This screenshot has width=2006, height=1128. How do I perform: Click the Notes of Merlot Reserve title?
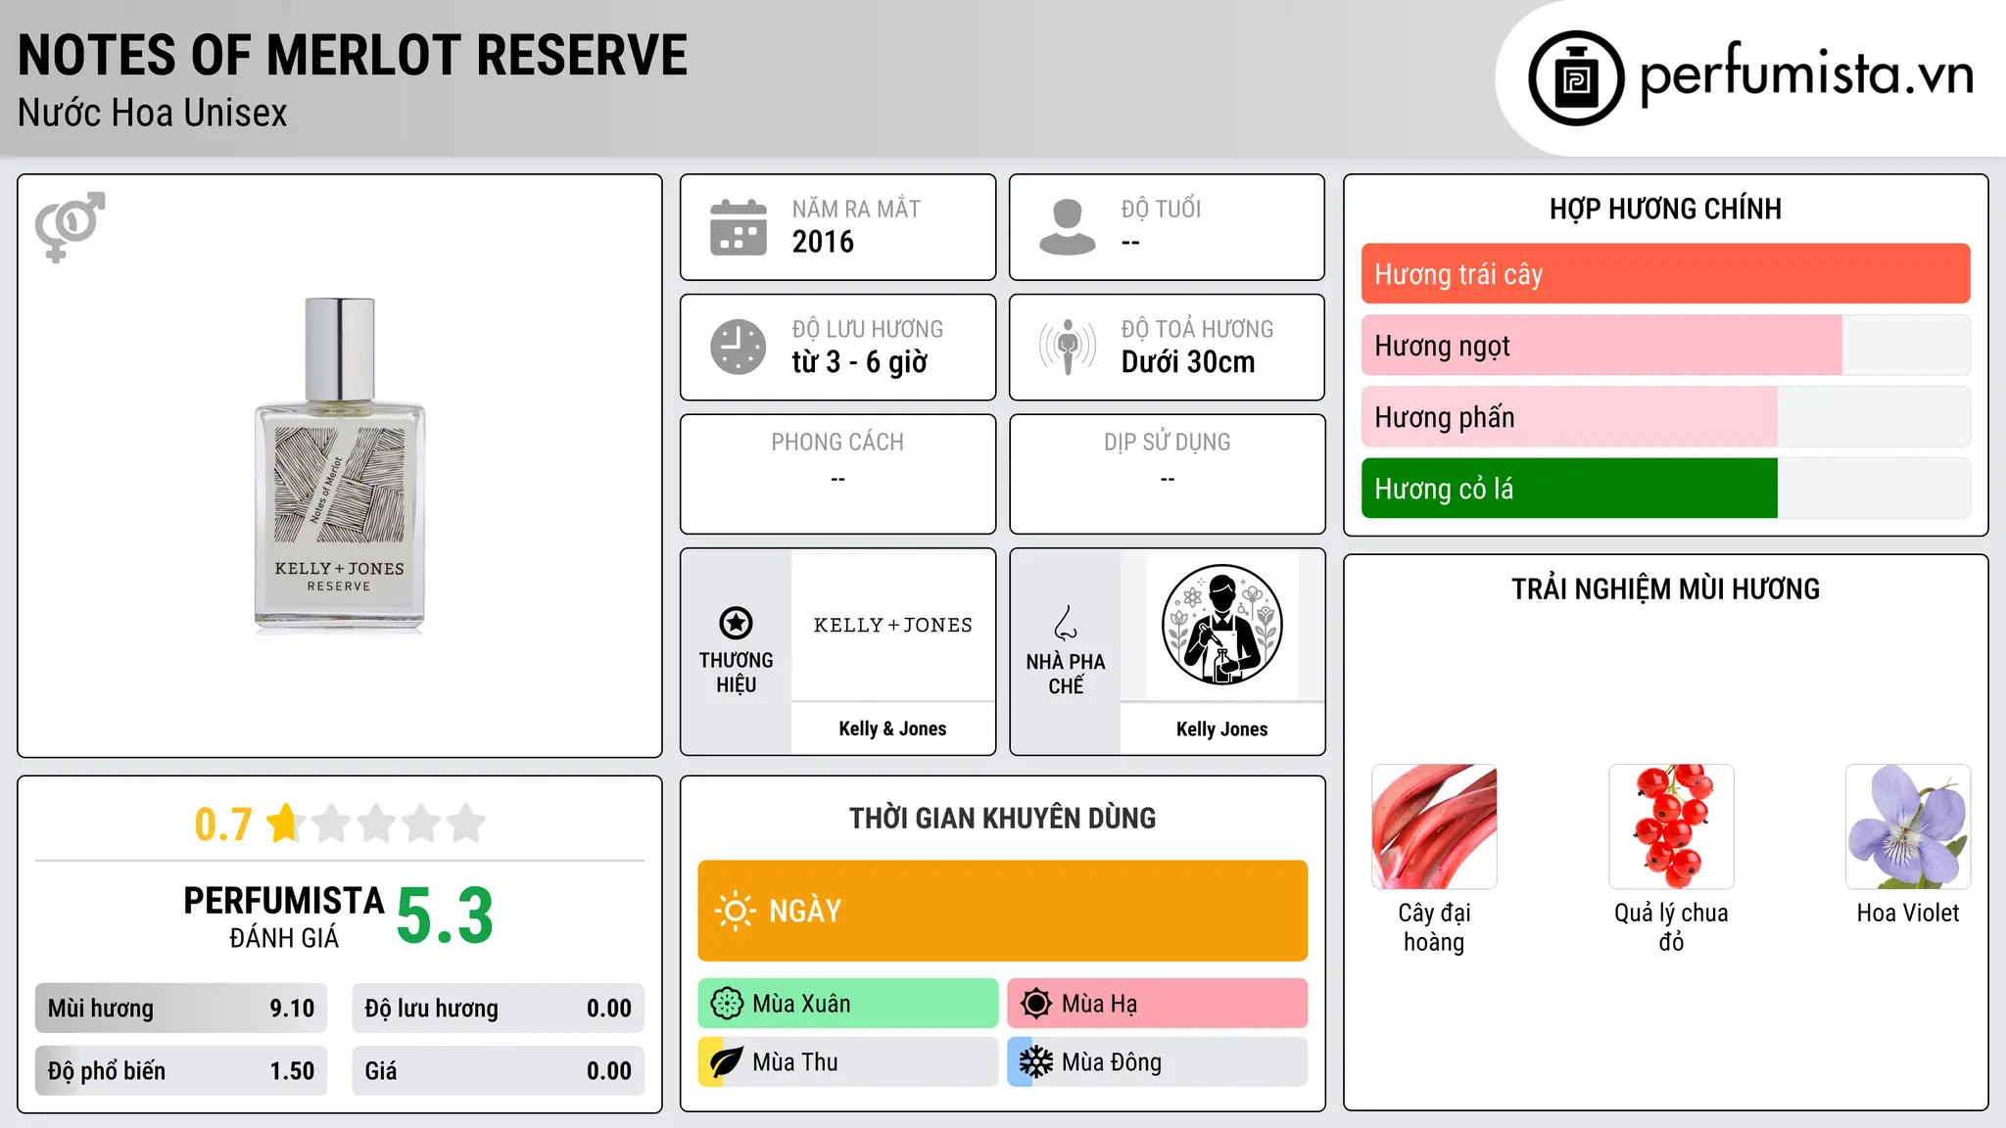[x=353, y=55]
